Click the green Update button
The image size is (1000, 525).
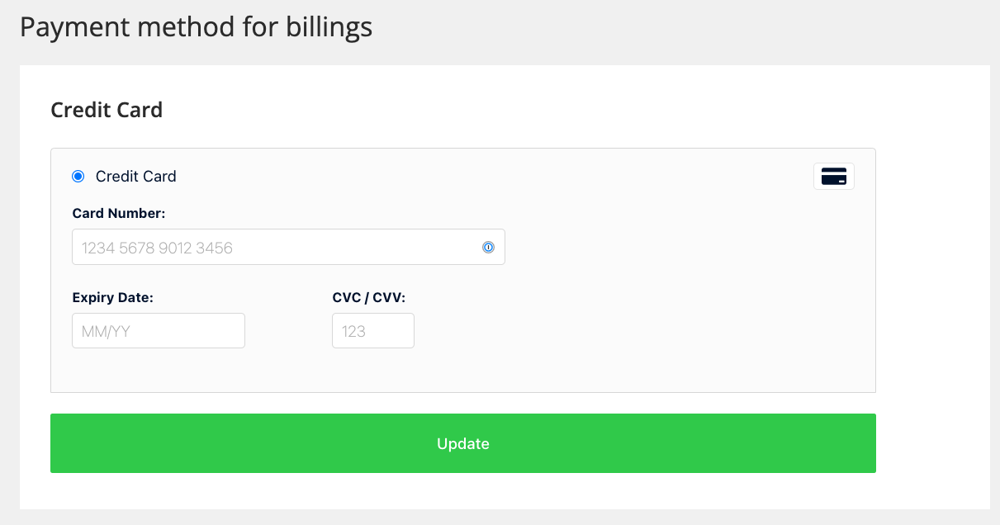463,443
